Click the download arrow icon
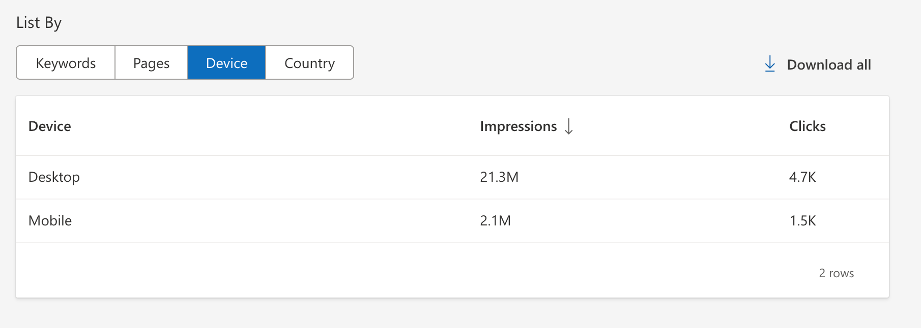 (770, 64)
